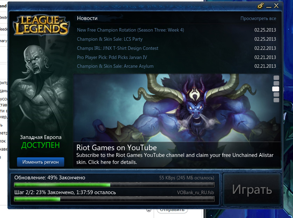The height and width of the screenshot is (218, 293).
Task: Open 'Pro Player Pick: Pdd Picks Jarvan IV'
Action: (112, 57)
